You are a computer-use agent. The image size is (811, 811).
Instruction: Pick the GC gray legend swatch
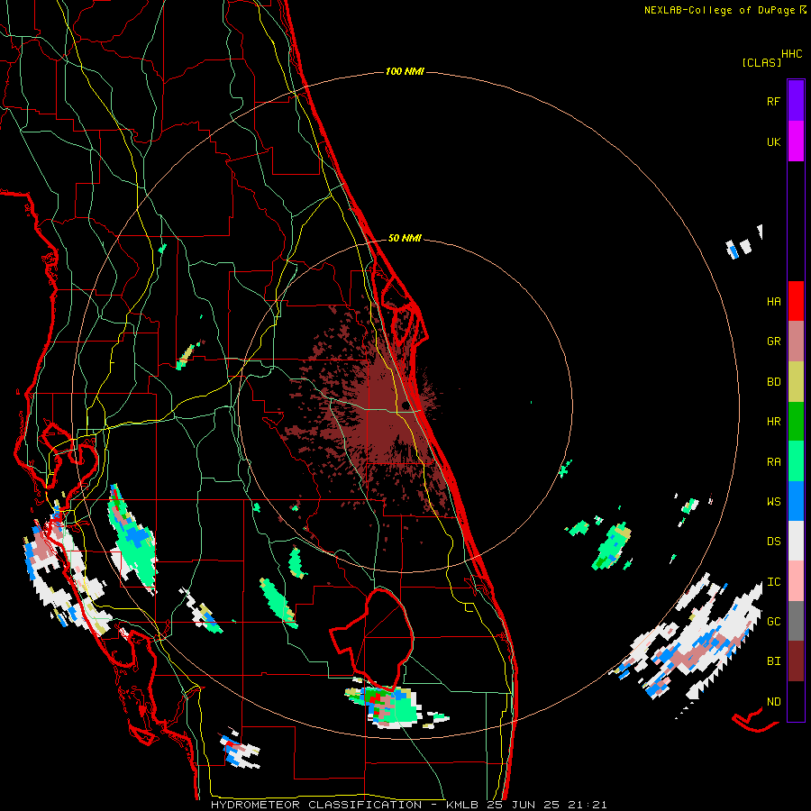796,621
